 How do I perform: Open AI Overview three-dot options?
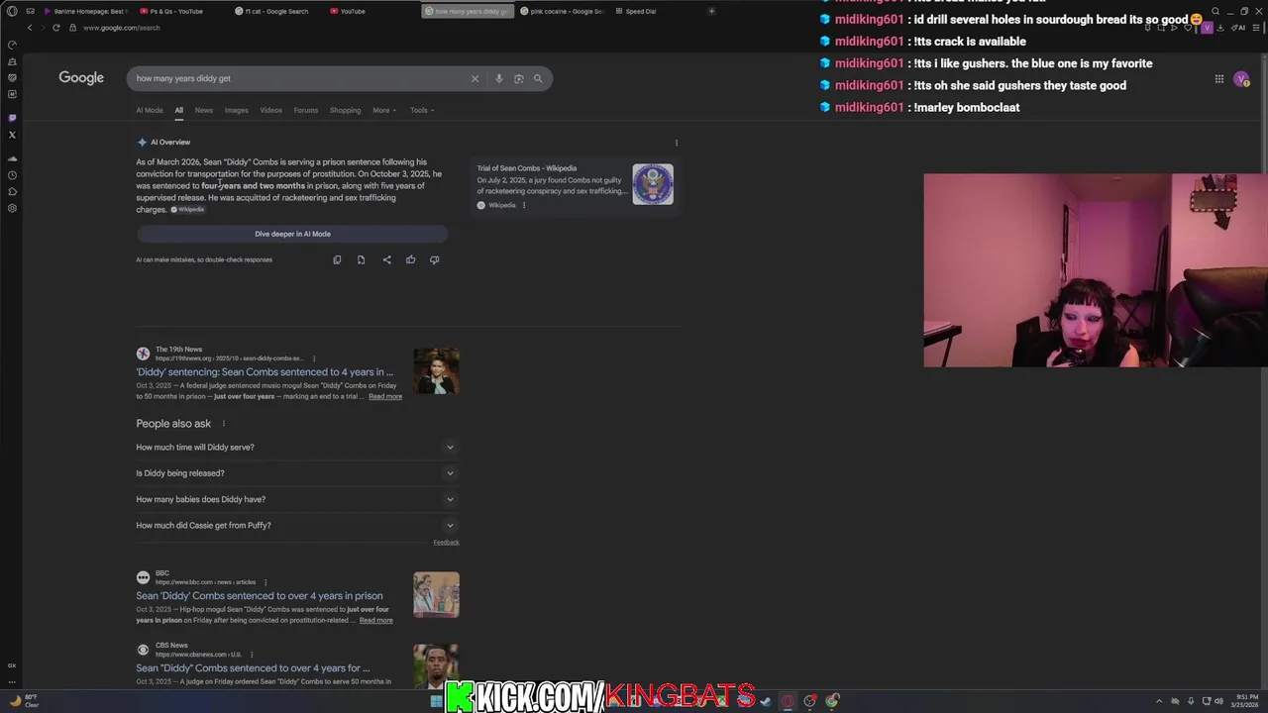[677, 143]
